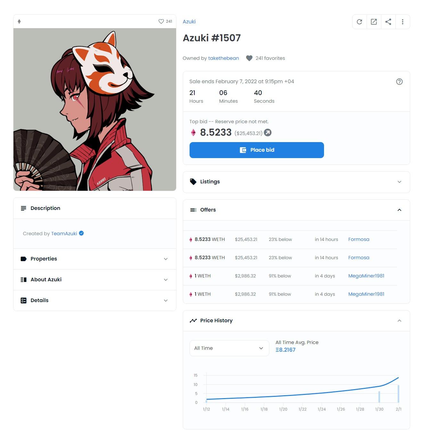
Task: Click the help question mark icon
Action: coord(399,82)
